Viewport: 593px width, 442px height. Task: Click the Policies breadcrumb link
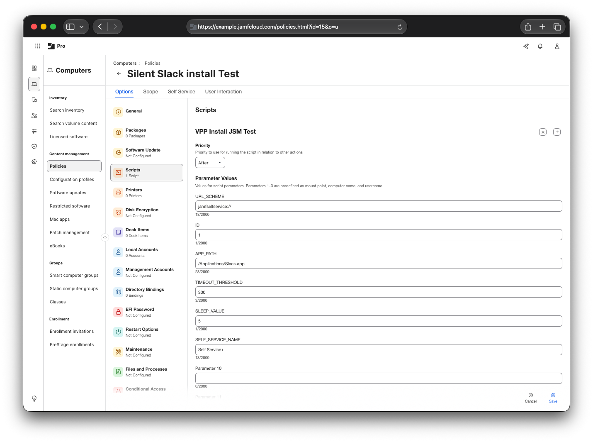tap(153, 63)
